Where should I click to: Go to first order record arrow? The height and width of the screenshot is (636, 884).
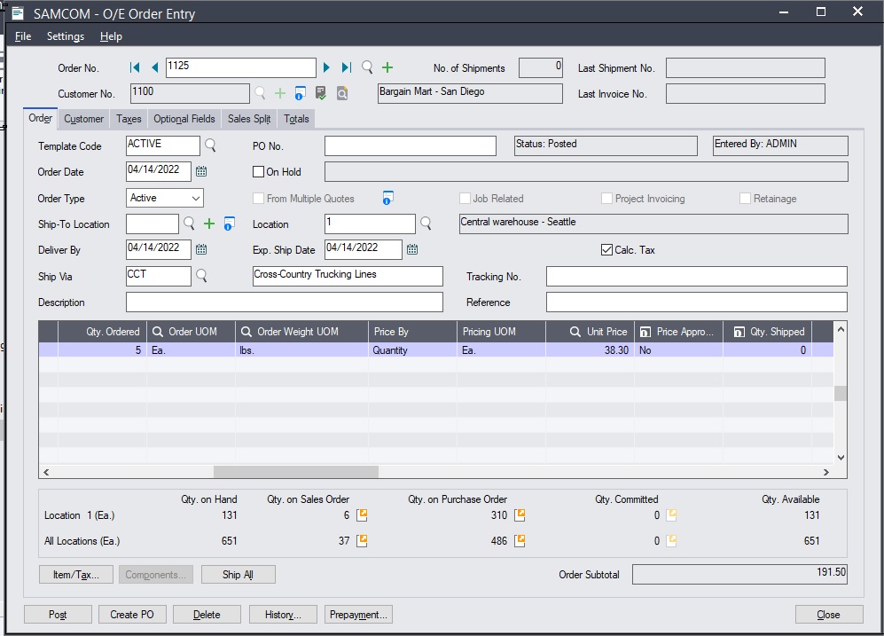coord(134,67)
